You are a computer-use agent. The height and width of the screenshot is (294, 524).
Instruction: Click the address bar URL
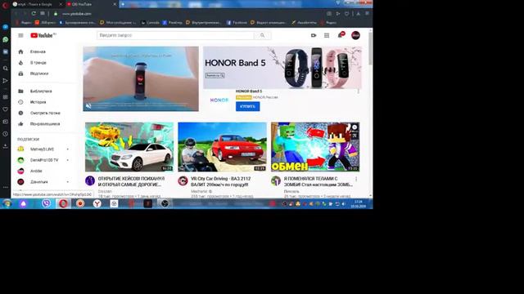coord(76,14)
